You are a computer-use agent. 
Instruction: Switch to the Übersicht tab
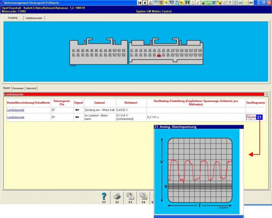point(31,88)
